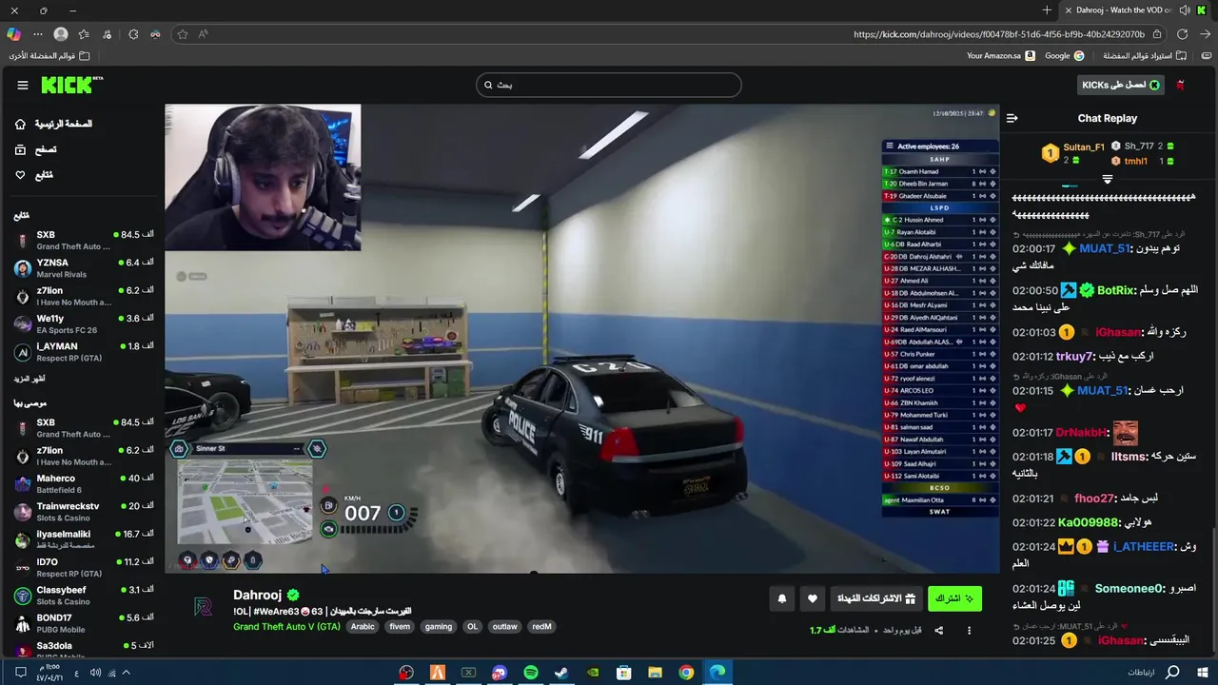Open Read aloud icon in address bar
This screenshot has width=1218, height=685.
[x=204, y=34]
